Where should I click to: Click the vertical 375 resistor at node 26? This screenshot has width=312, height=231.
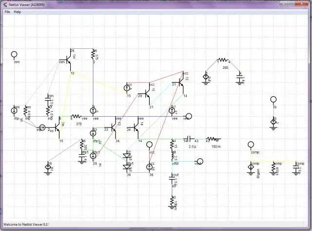[x=93, y=54]
